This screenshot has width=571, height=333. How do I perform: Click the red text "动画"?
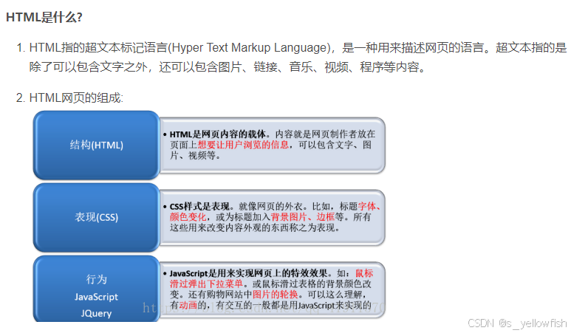[188, 305]
